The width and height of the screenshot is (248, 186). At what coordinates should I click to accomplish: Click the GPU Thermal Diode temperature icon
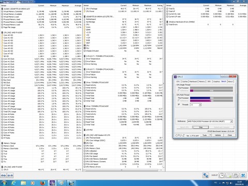coord(85,138)
